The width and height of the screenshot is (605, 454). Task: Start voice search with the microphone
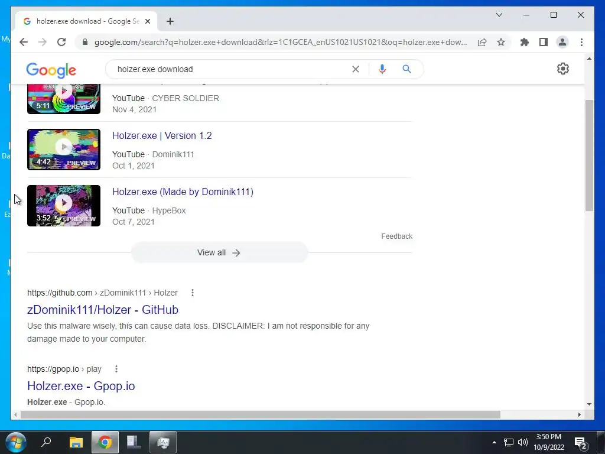tap(382, 69)
